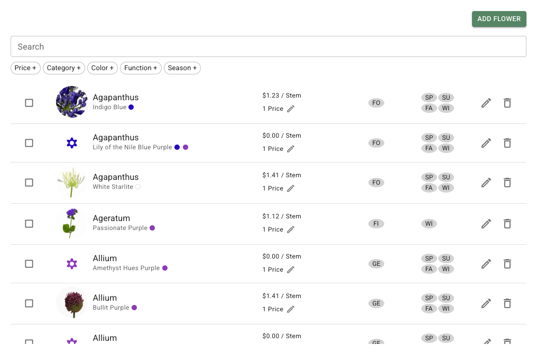Edit price of White Starlite
Viewport: 537px width, 354px height.
coord(291,189)
